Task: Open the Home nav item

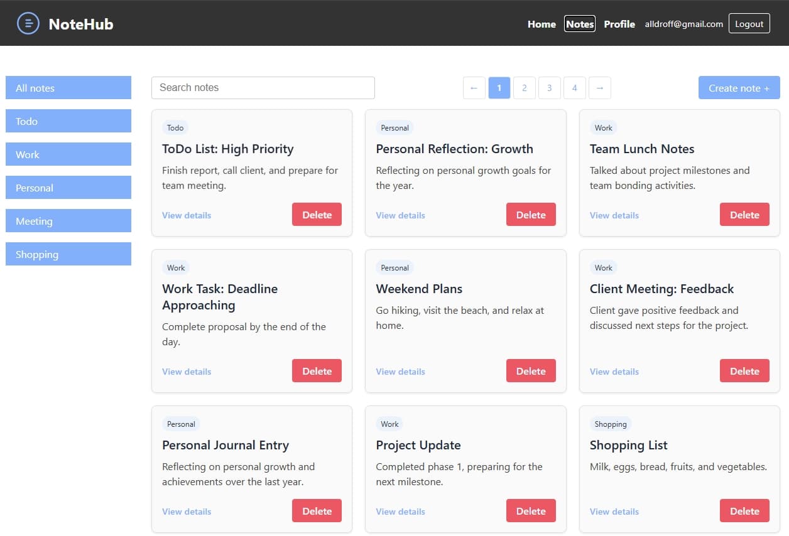Action: pos(541,24)
